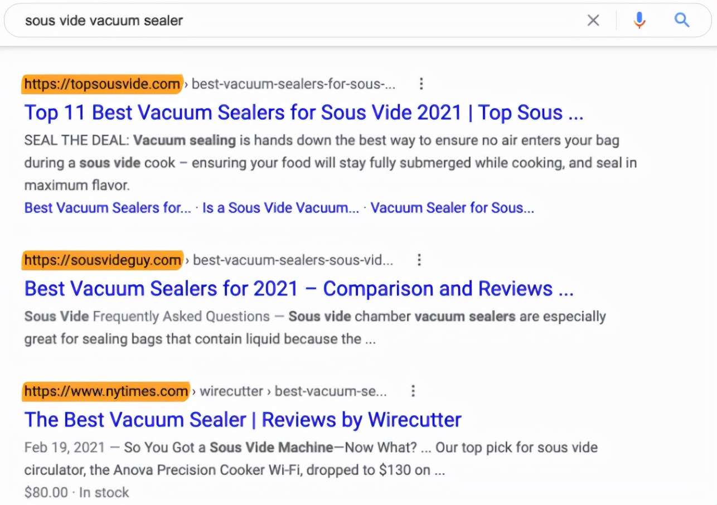
Task: Click the highlighted https://topsousvide.com URL
Action: pyautogui.click(x=102, y=84)
